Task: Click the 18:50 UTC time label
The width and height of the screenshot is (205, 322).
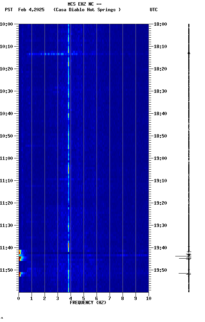Action: pyautogui.click(x=160, y=136)
